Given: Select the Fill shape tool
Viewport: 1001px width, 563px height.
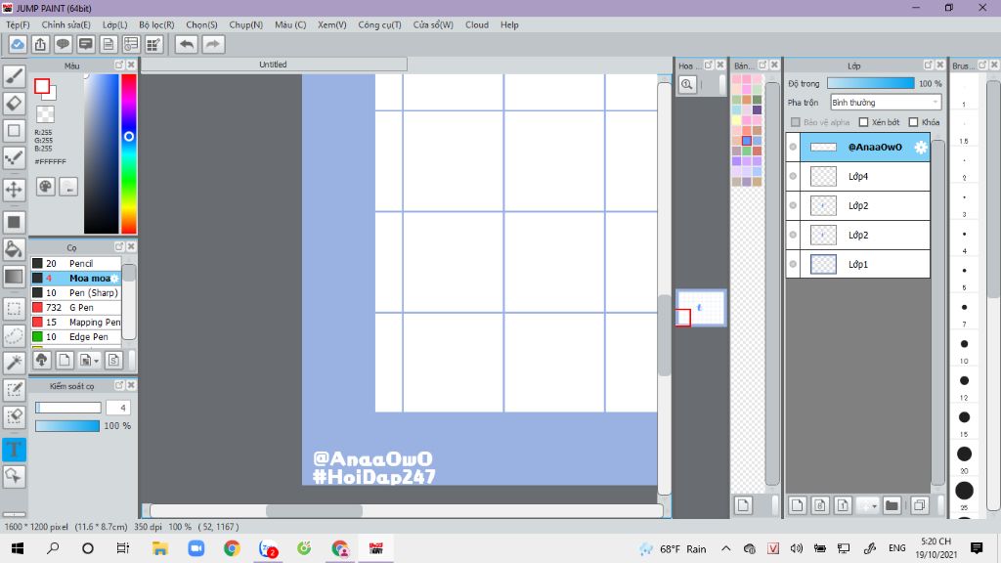Looking at the screenshot, I should click(x=14, y=222).
